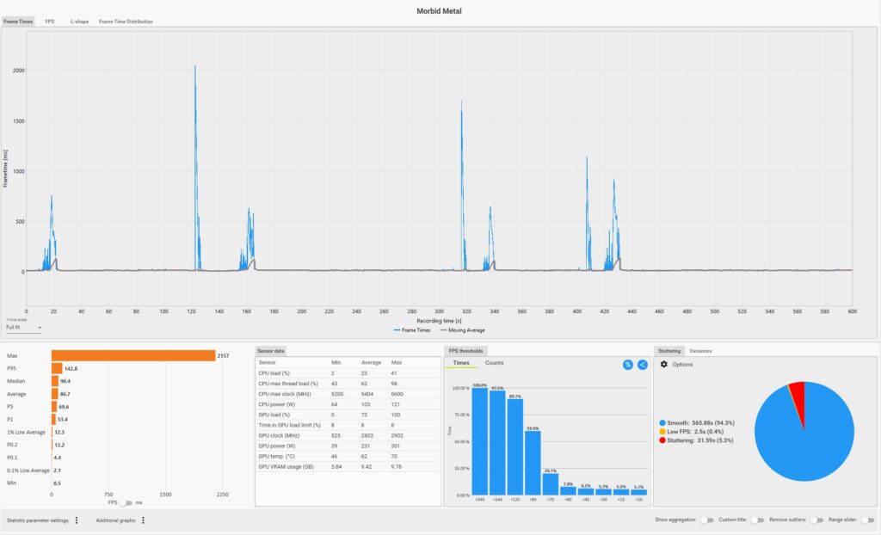
Task: Open the Frame Time Distribution tab
Action: tap(126, 22)
